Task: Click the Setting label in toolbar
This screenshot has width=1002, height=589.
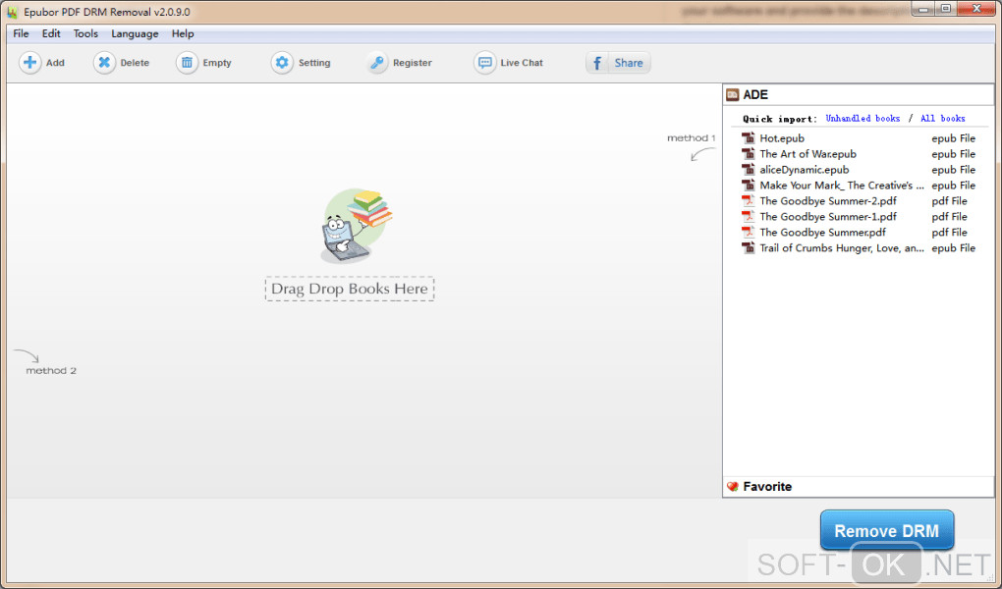Action: [x=314, y=63]
